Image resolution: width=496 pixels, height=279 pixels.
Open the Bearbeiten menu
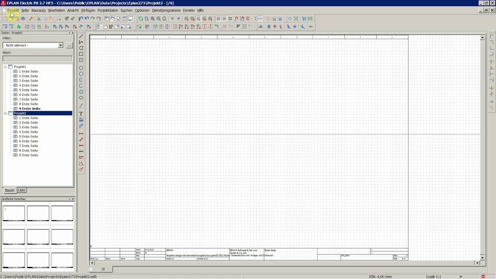[x=57, y=10]
